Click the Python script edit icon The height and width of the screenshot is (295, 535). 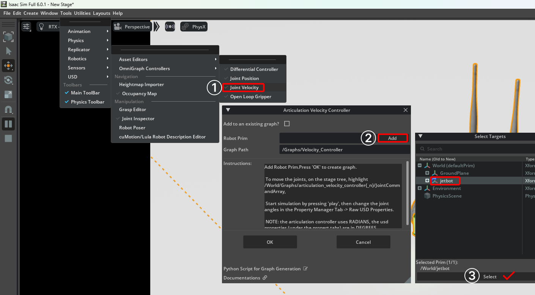click(x=305, y=269)
